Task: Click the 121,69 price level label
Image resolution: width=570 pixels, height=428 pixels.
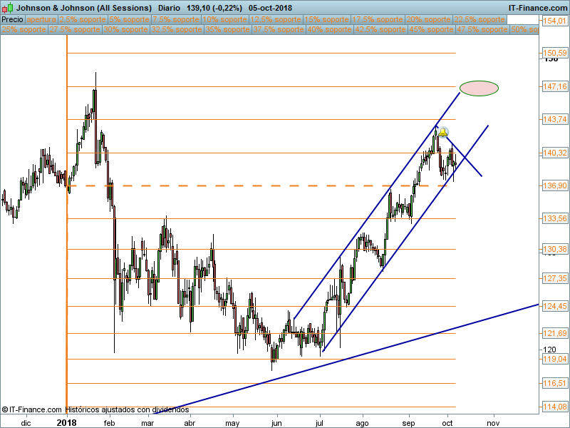Action: point(554,333)
